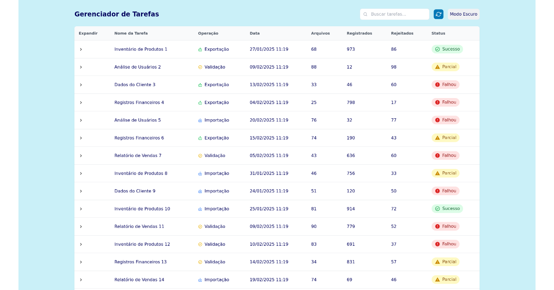The width and height of the screenshot is (554, 290).
Task: Click the Status column header
Action: pyautogui.click(x=438, y=33)
